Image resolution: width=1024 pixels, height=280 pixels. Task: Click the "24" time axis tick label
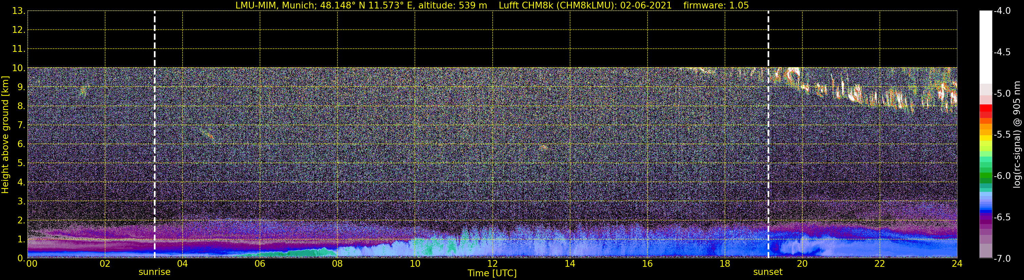[x=957, y=264]
